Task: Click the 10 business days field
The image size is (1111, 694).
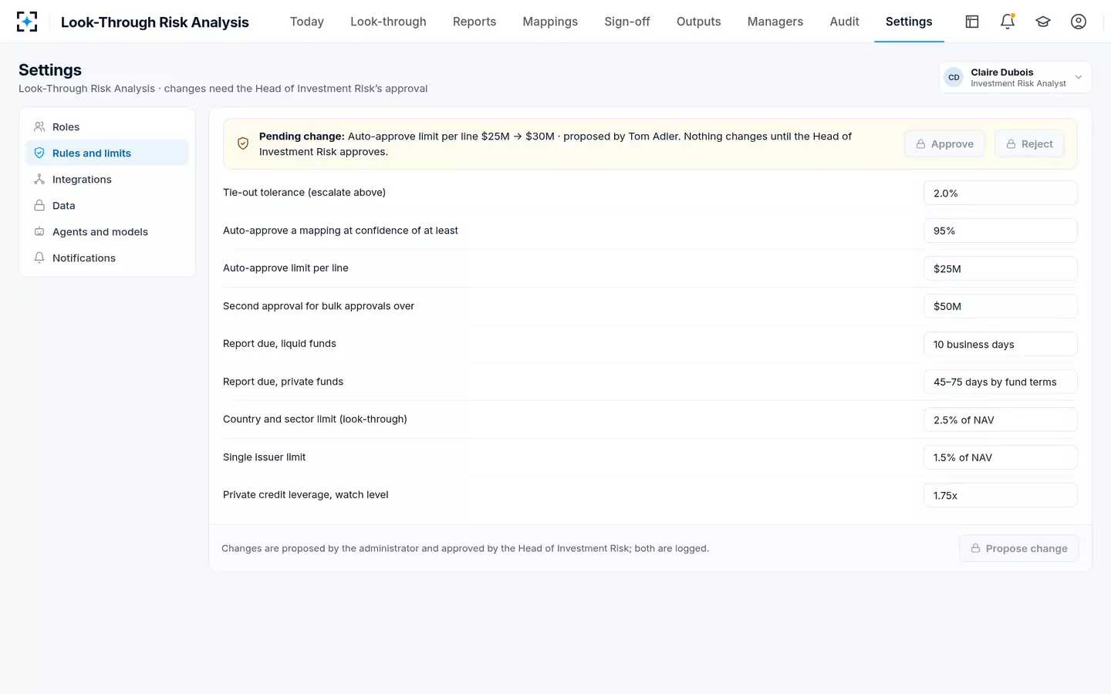Action: coord(1000,344)
